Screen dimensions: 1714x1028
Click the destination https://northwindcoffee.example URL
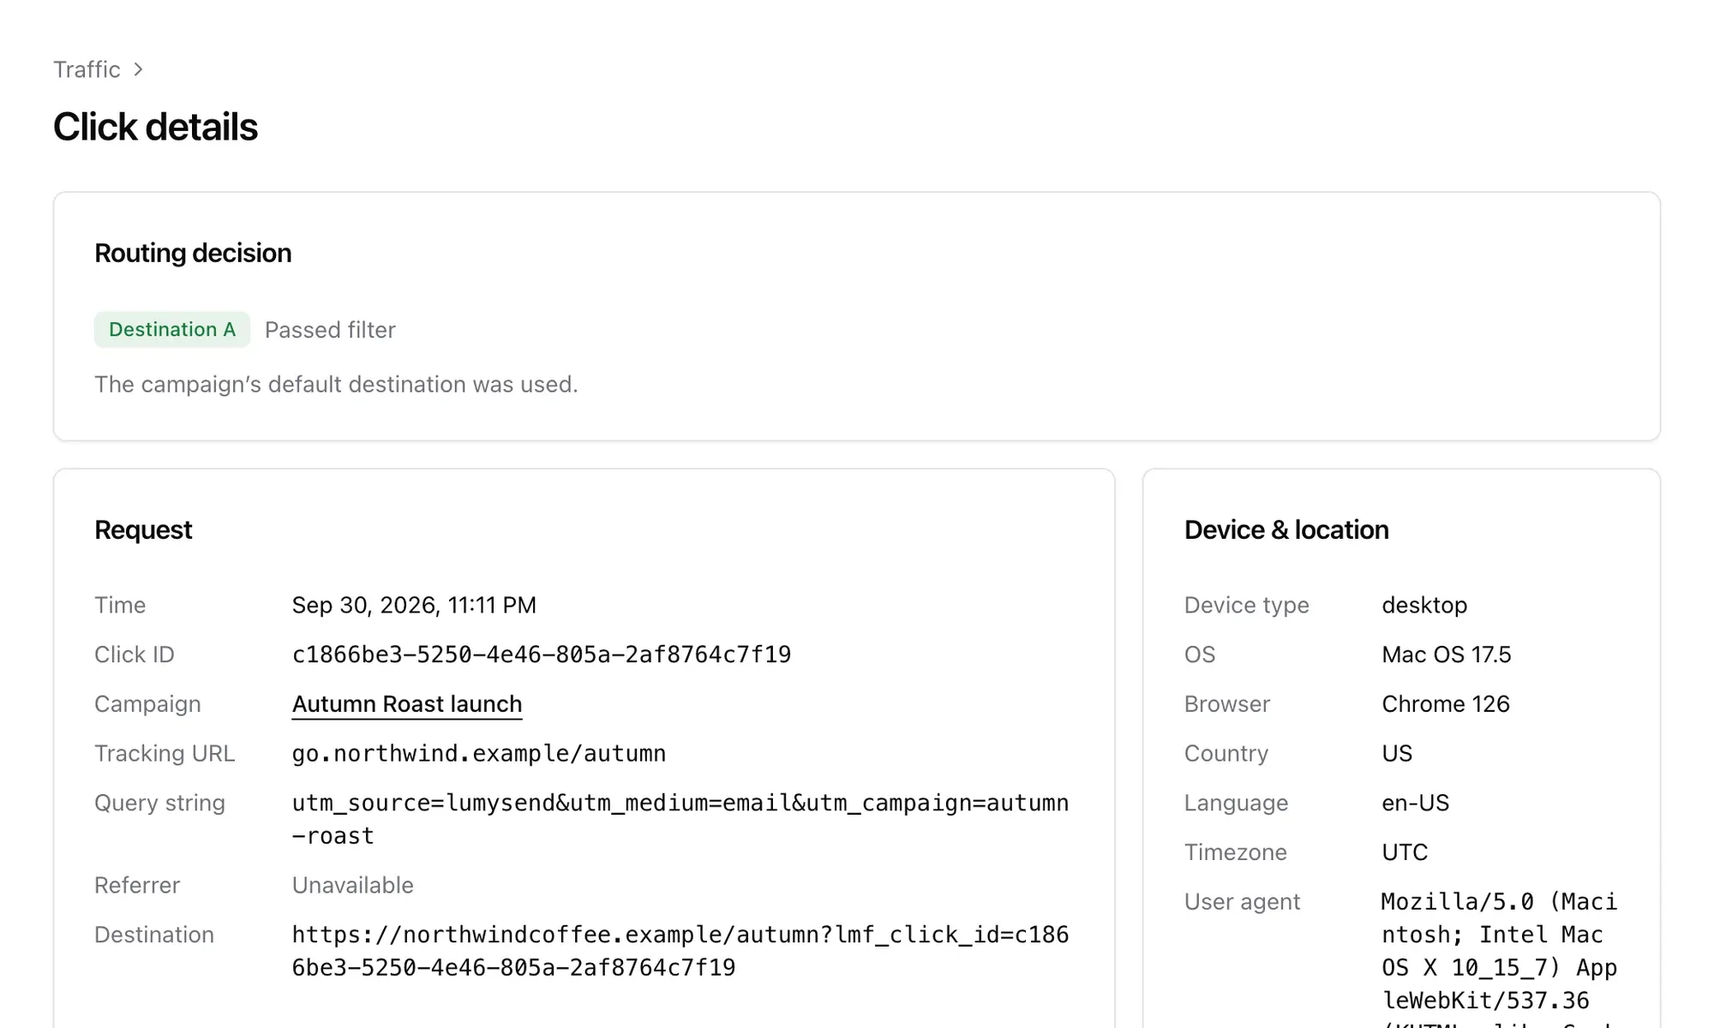point(680,951)
